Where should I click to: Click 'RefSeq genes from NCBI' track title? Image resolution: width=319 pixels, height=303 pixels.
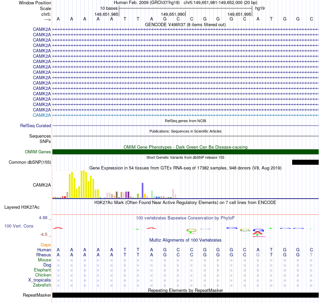pyautogui.click(x=185, y=121)
